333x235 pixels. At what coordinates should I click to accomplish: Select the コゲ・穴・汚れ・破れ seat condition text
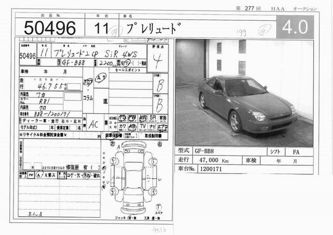(x=83, y=176)
